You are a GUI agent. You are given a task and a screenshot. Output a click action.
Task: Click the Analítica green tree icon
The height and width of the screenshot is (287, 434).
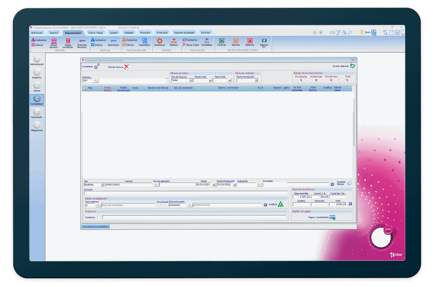[x=281, y=204]
